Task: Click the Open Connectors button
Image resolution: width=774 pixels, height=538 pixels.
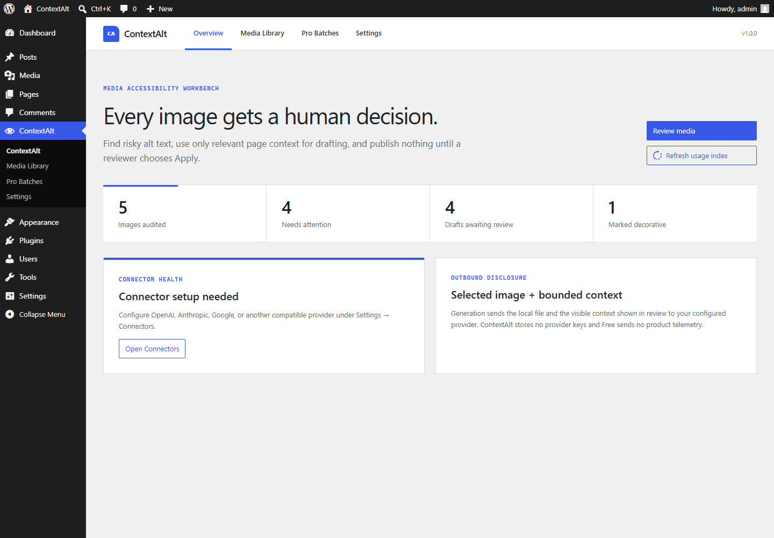Action: [152, 349]
